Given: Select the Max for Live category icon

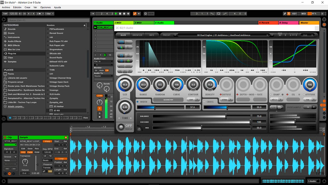Looking at the screenshot, I should pyautogui.click(x=5, y=50).
